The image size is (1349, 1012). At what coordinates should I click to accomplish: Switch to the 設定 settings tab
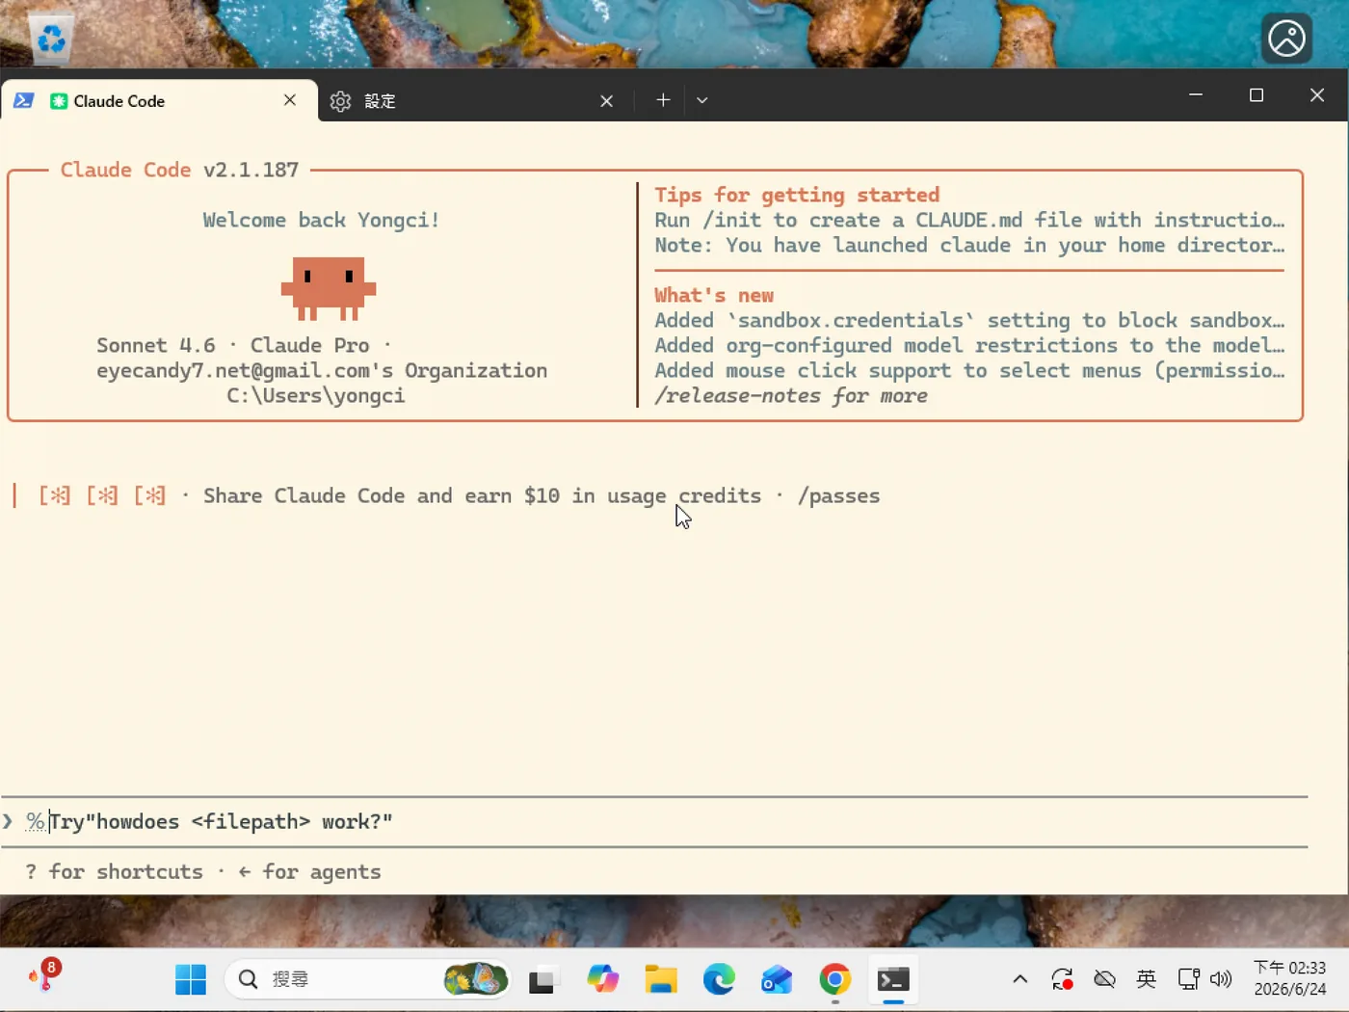coord(472,101)
